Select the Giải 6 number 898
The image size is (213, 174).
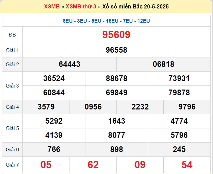[x=116, y=149]
